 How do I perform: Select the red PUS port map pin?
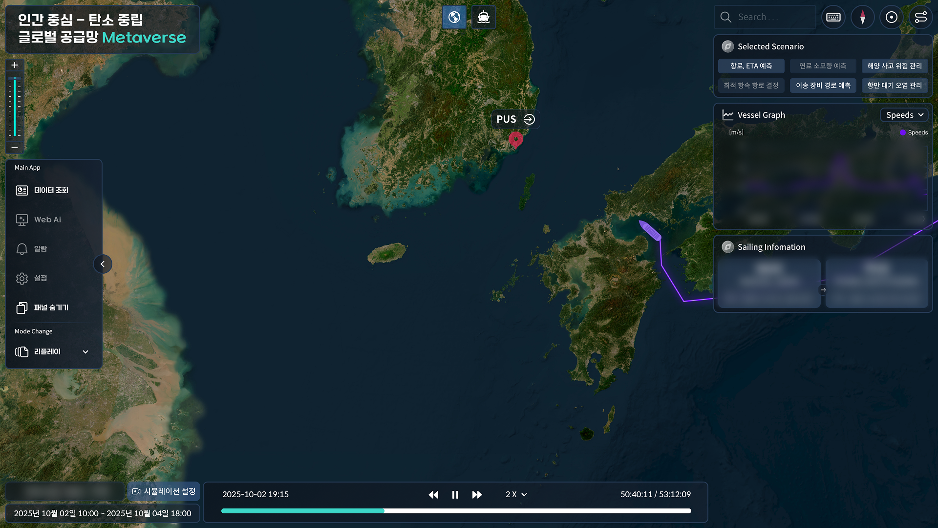coord(515,140)
